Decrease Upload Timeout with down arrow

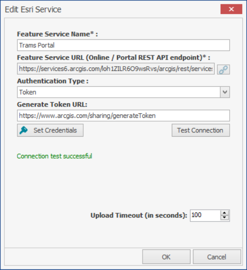pos(224,217)
